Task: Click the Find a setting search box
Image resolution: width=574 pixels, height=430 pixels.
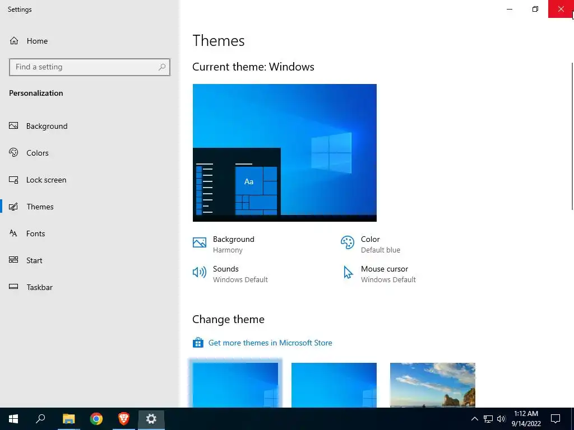Action: point(90,67)
